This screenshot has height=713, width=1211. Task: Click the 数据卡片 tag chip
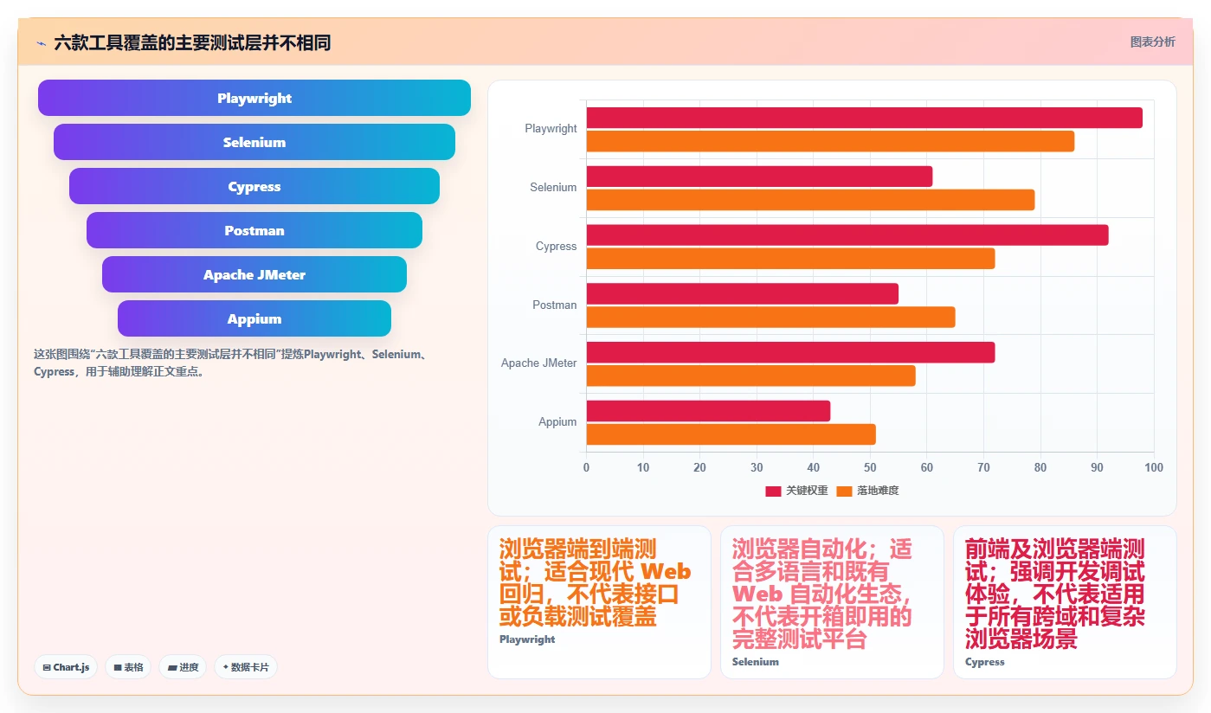(x=246, y=667)
